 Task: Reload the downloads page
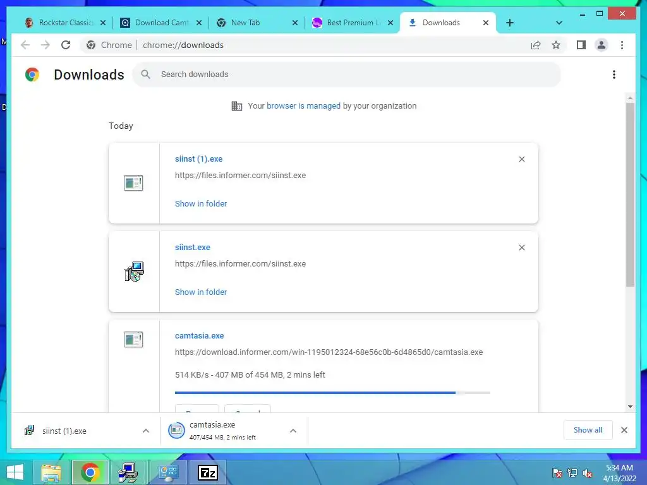click(66, 45)
